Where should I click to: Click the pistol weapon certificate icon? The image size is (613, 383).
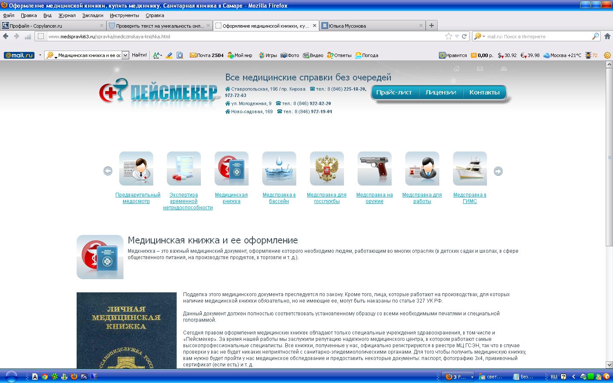click(x=375, y=169)
